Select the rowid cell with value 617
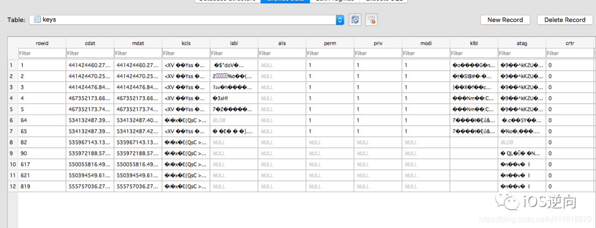 (42, 164)
